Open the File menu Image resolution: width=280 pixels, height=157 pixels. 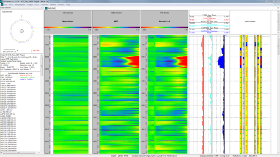6,5
